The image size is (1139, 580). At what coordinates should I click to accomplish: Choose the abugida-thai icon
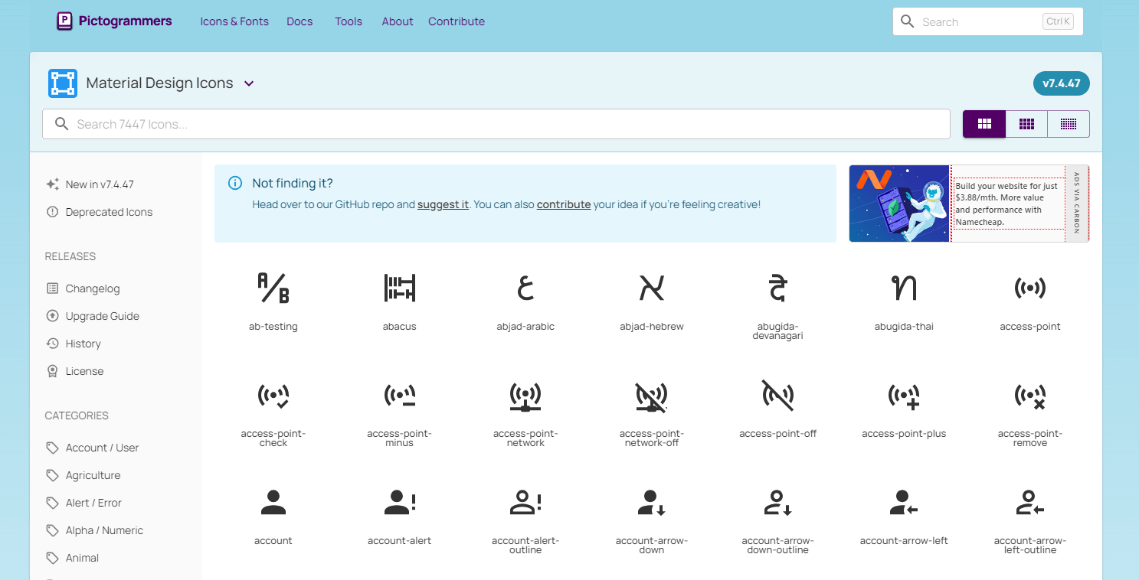coord(904,288)
